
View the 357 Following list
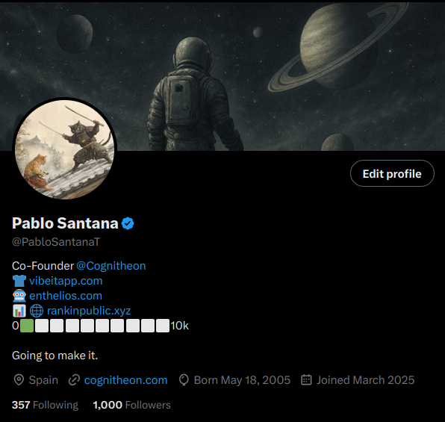[45, 405]
